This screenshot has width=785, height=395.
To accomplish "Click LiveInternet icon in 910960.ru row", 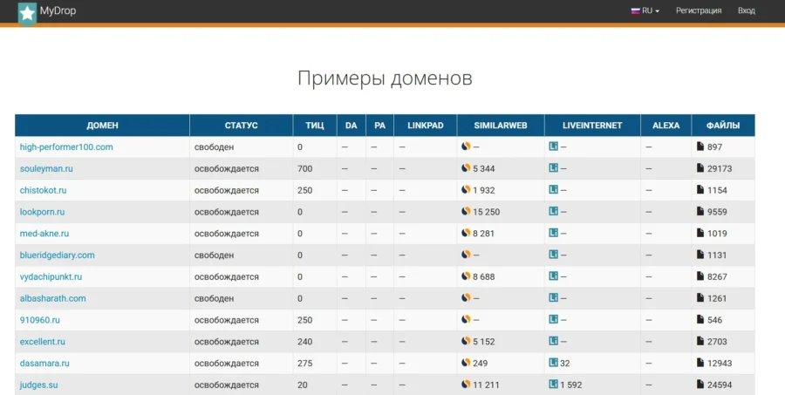I will pyautogui.click(x=553, y=319).
